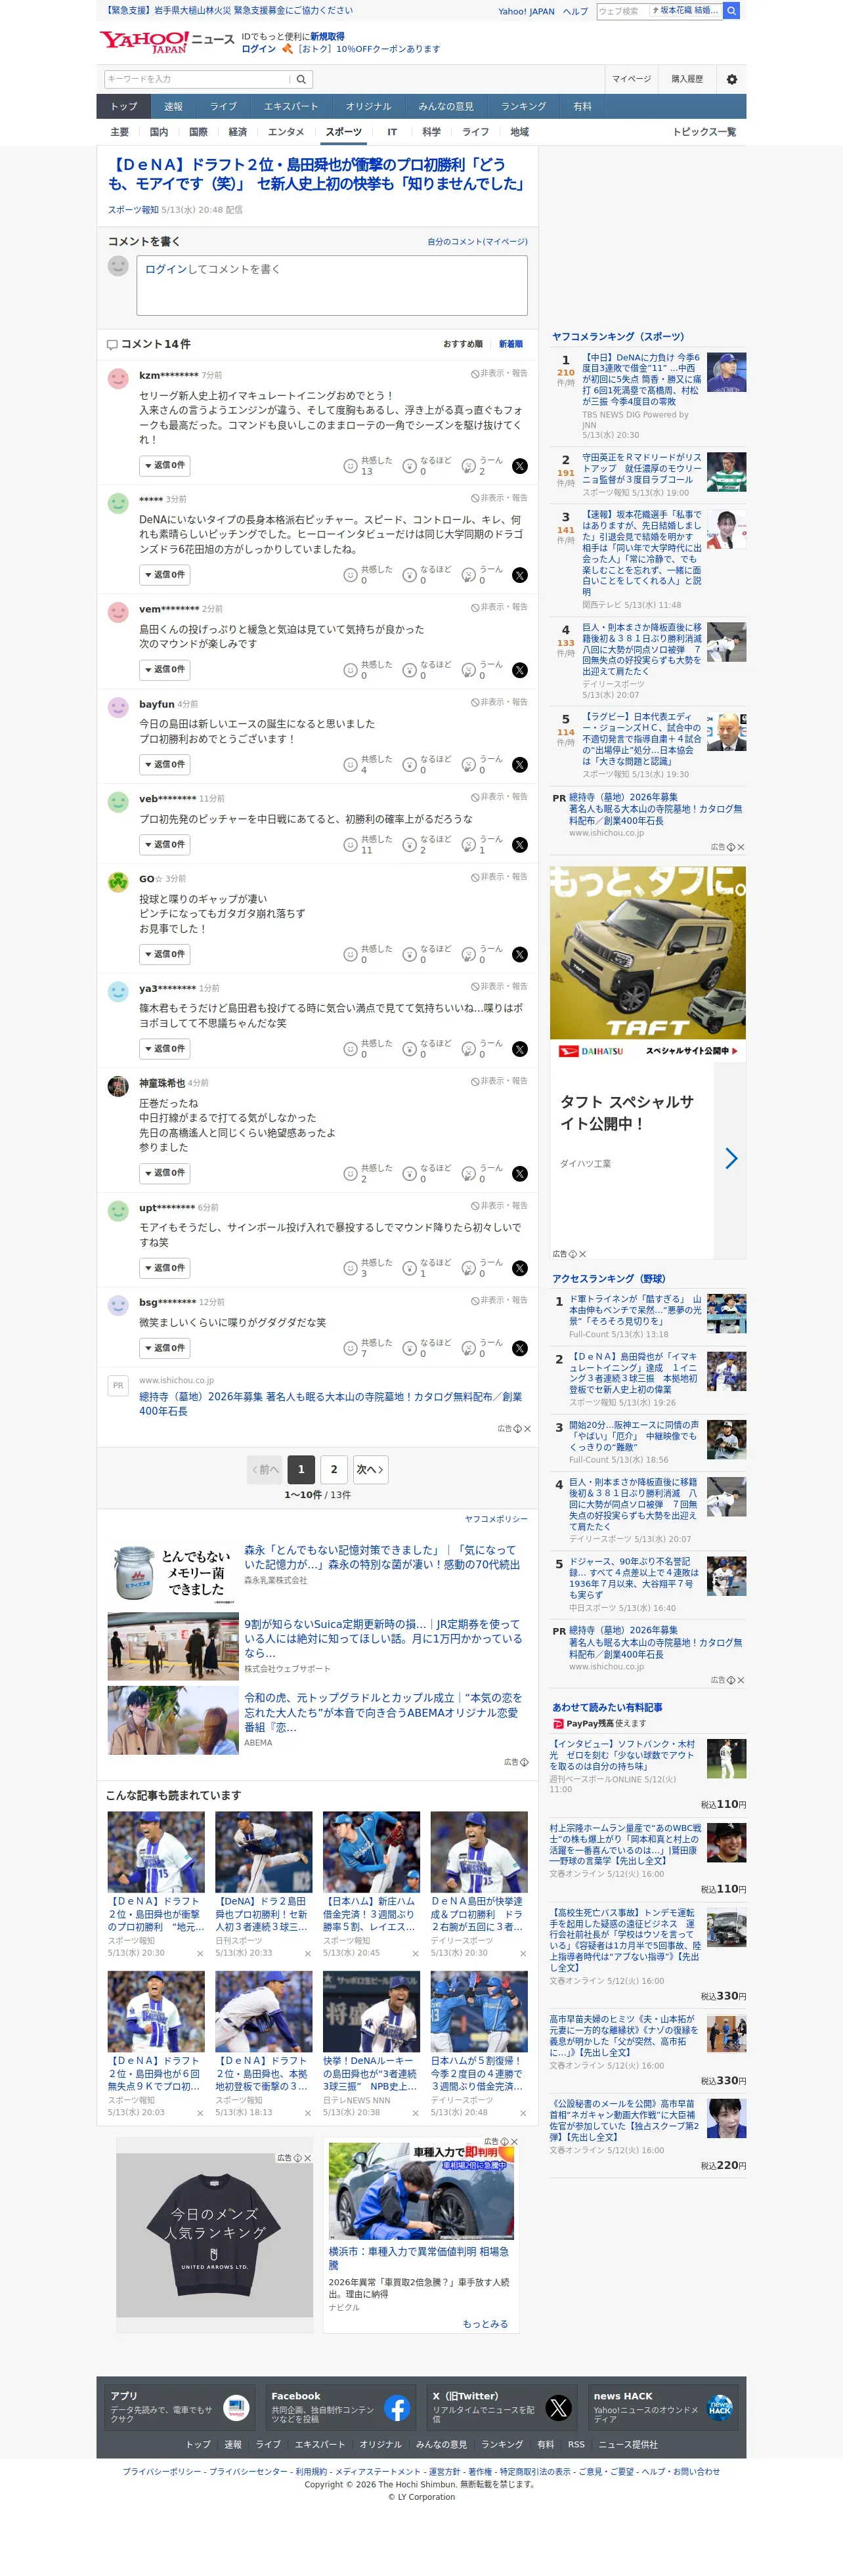This screenshot has height=2576, width=843.
Task: Expand replies on bayfun's comment
Action: [164, 765]
